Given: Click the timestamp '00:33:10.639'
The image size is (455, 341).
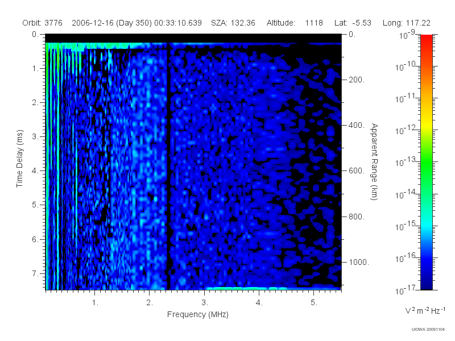Looking at the screenshot, I should point(178,23).
